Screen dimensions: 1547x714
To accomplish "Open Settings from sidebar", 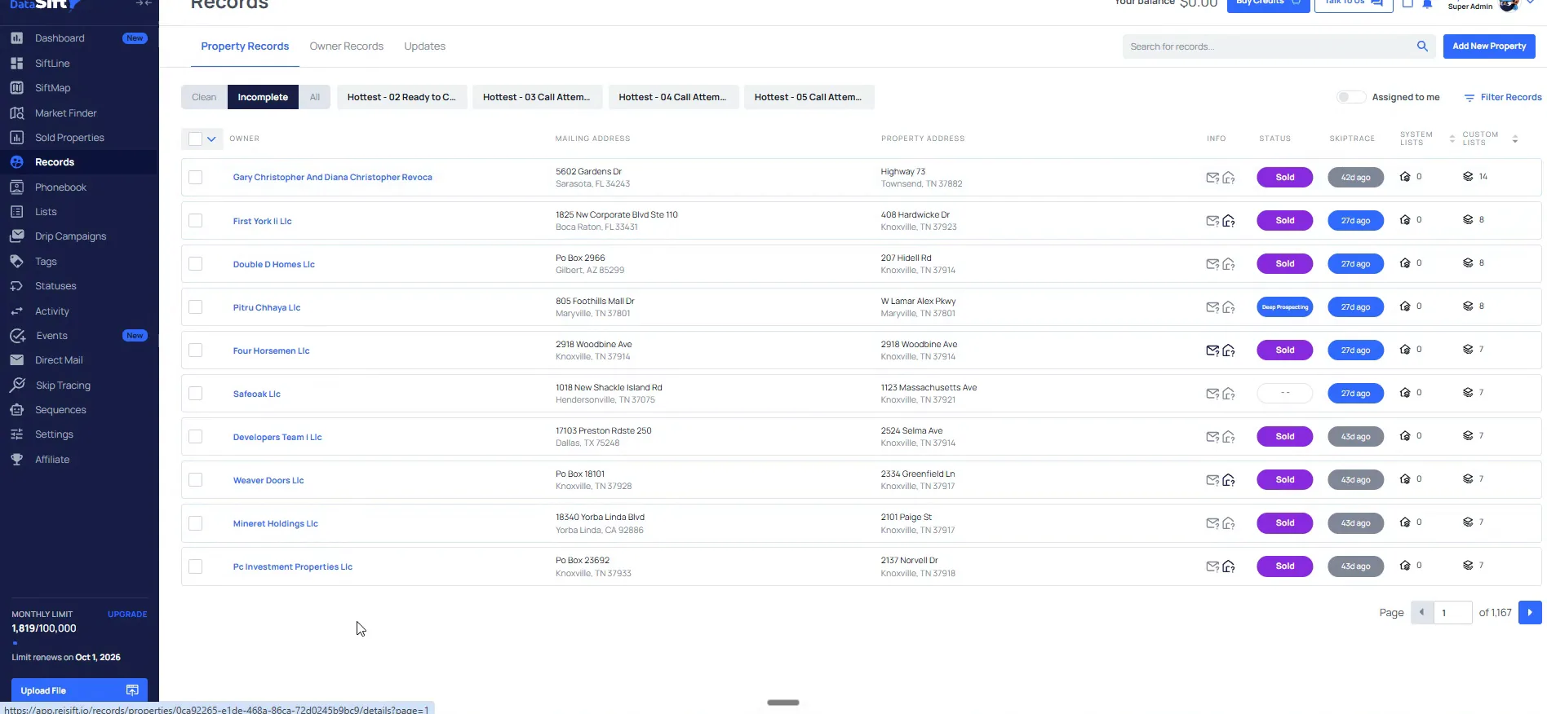I will point(54,434).
